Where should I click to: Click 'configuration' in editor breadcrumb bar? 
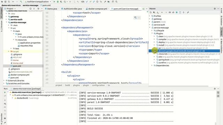click(x=98, y=85)
